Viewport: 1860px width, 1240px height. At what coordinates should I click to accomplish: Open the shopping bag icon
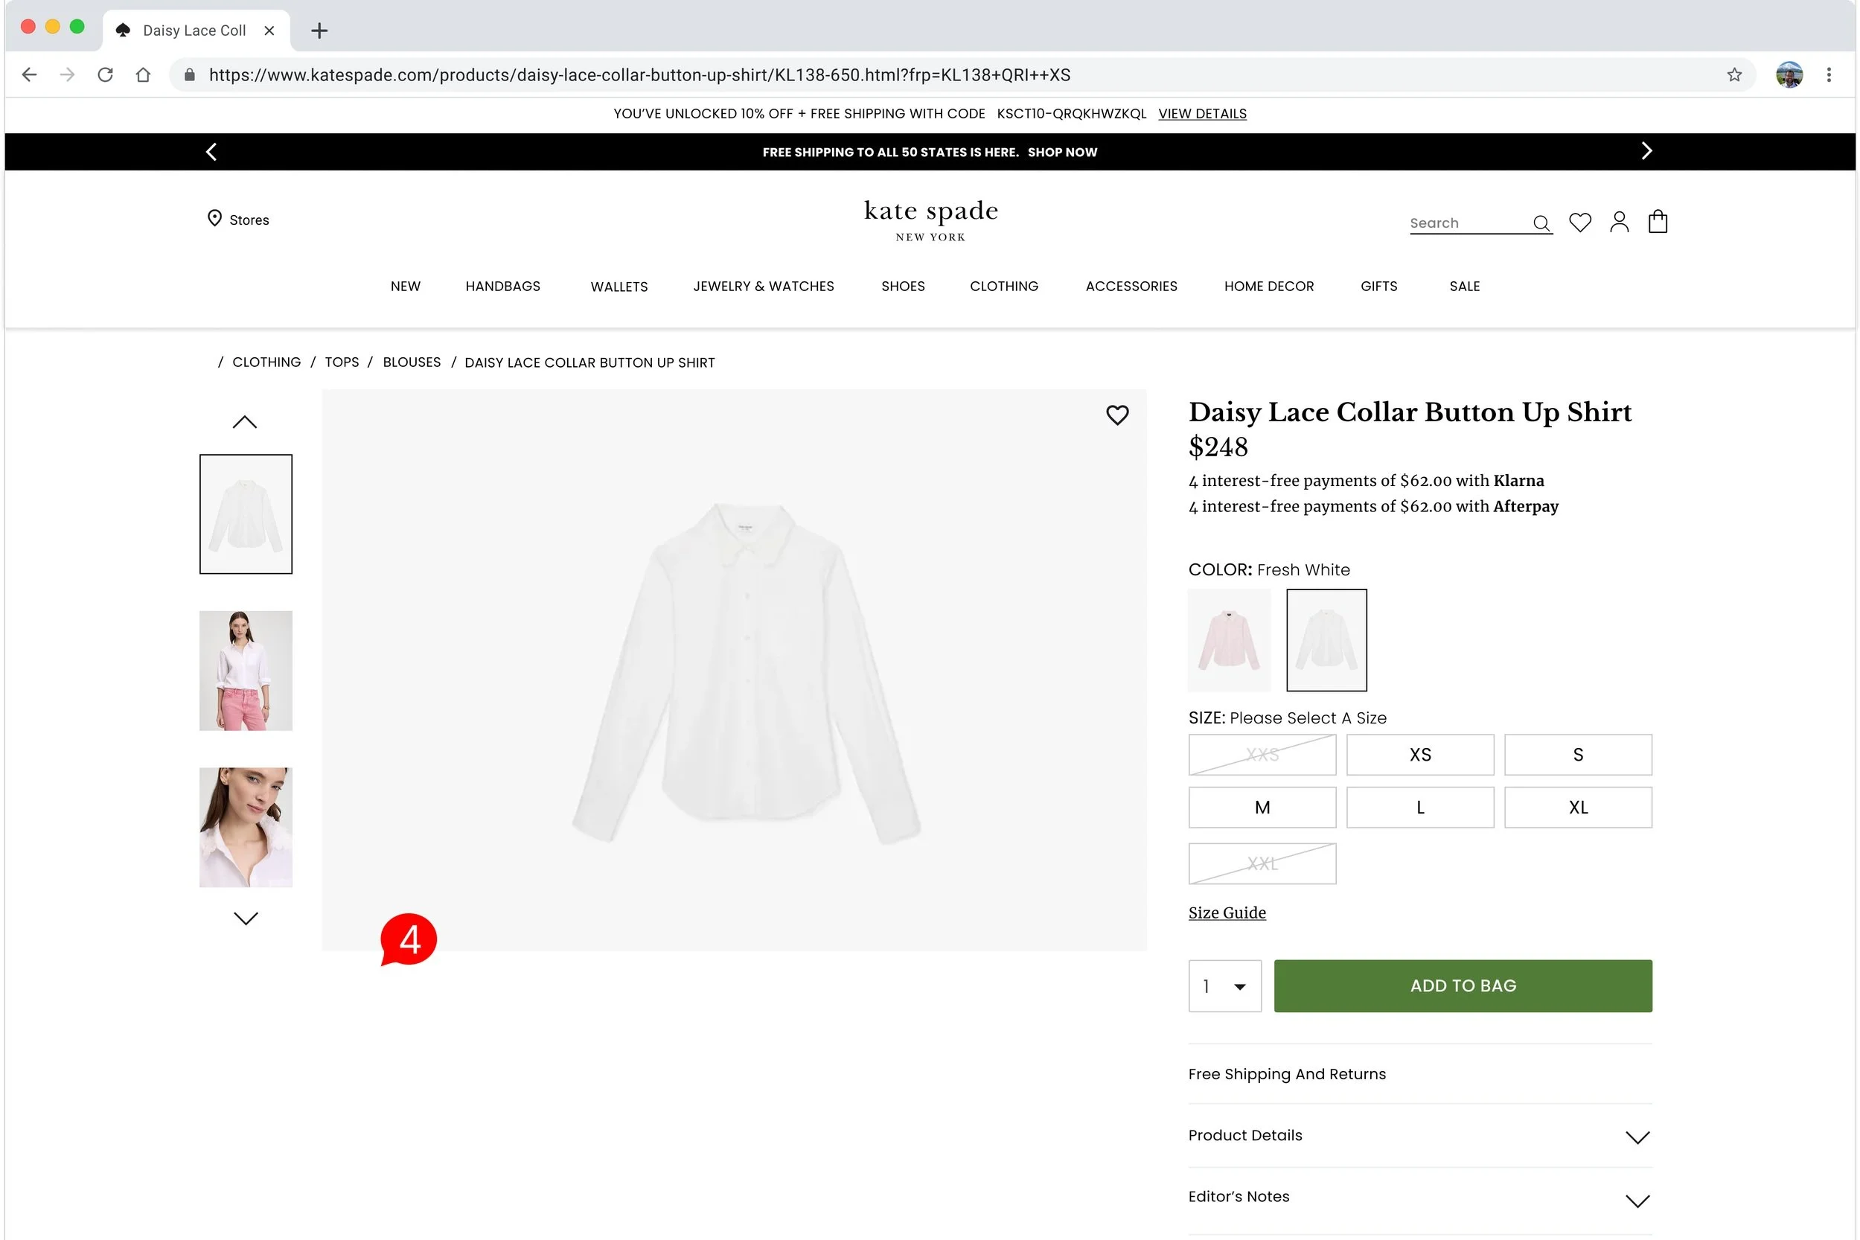click(x=1658, y=222)
